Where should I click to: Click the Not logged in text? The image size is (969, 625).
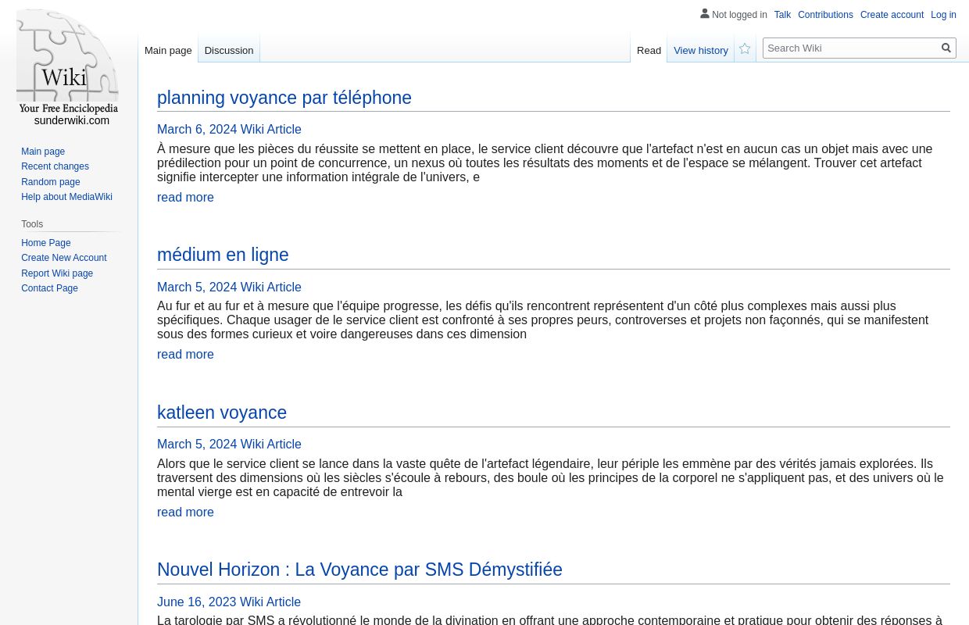click(739, 15)
